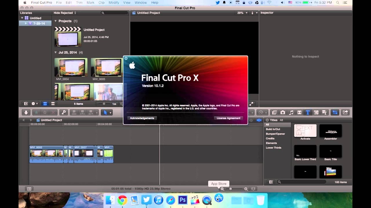Adjust the browser clip duration slider
This screenshot has height=208, width=371.
coord(104,104)
